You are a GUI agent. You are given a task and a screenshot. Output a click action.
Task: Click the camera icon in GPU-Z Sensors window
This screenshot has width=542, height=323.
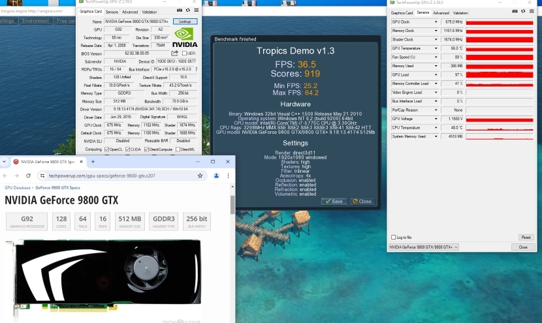click(x=515, y=11)
